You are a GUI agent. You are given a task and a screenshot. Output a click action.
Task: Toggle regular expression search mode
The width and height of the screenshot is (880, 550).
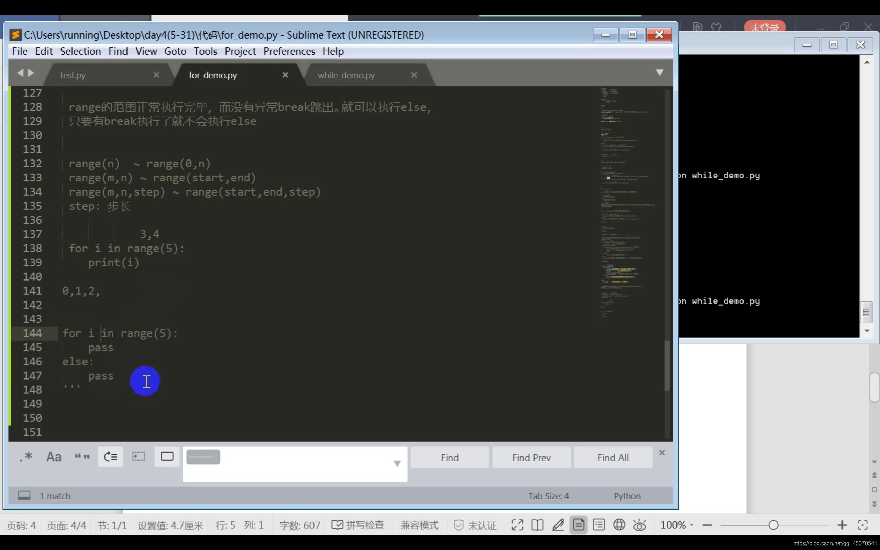26,456
